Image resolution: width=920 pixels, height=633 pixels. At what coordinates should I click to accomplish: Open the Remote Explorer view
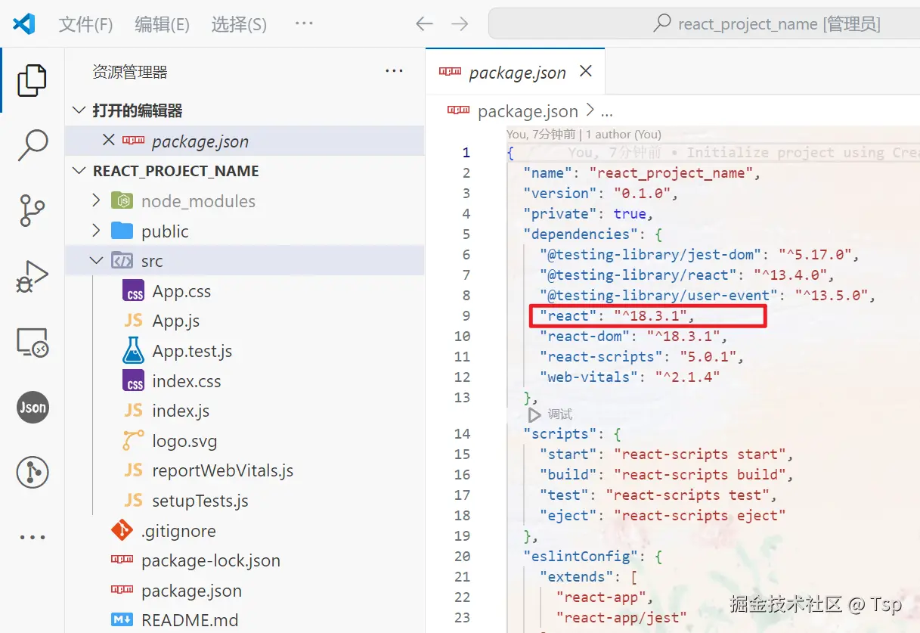[x=32, y=342]
